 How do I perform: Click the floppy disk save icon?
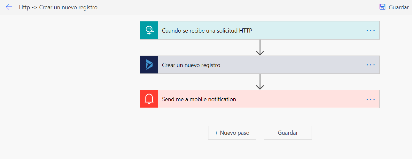[x=382, y=7]
